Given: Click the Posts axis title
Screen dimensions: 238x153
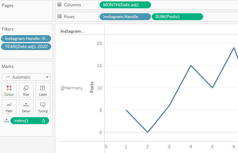Looking at the screenshot, I should (x=92, y=88).
